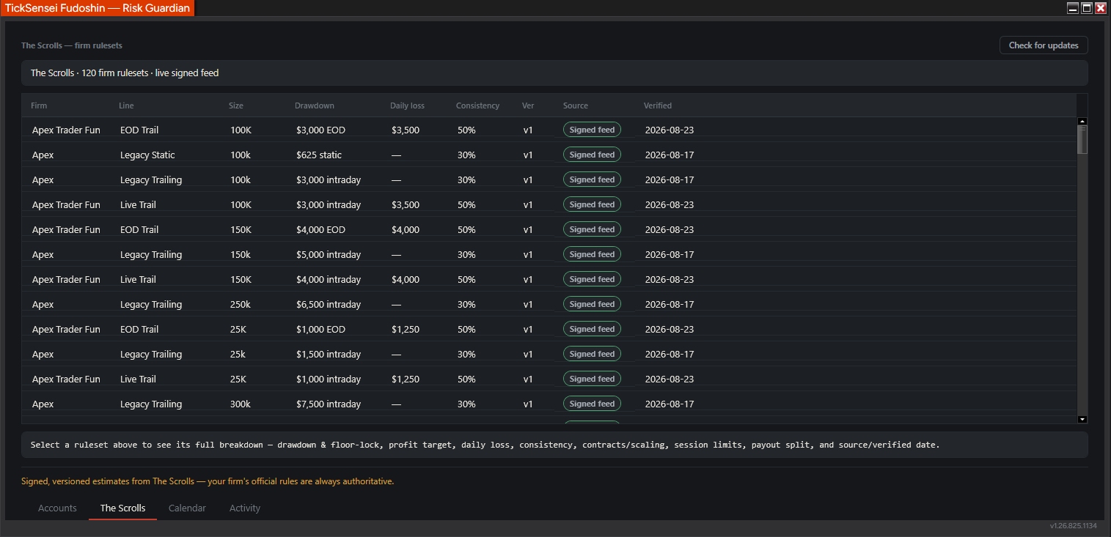1111x537 pixels.
Task: Click Signed feed badge in $7,500 intraday row
Action: (592, 404)
